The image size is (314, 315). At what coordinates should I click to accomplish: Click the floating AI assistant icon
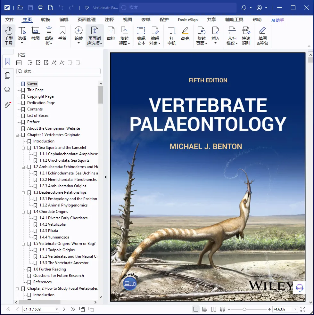299,288
